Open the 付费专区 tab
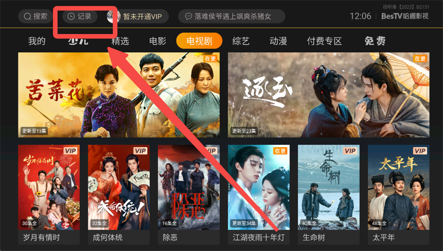Screen dimensions: 443x251 pyautogui.click(x=324, y=41)
